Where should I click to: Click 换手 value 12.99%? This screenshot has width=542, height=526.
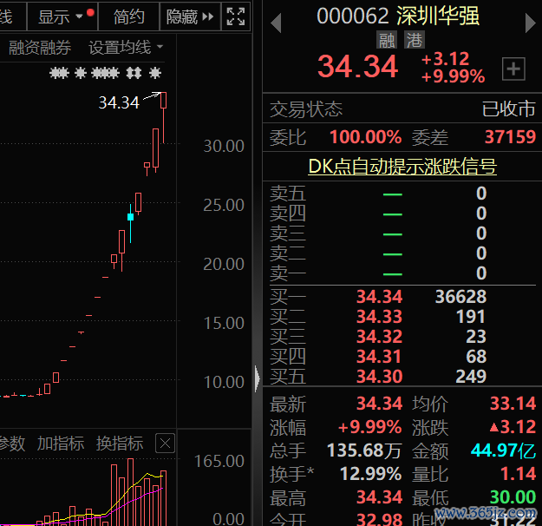pos(370,474)
